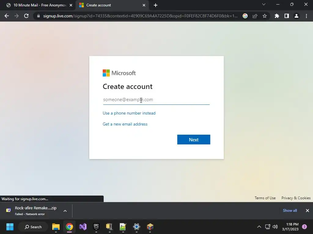Open Privacy & Cookies link
Screen dimensions: 313x234
point(296,198)
